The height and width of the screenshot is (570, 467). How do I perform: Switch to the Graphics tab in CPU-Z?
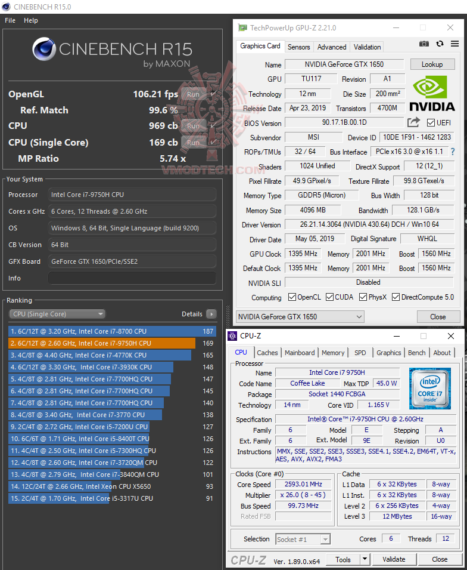pos(388,353)
